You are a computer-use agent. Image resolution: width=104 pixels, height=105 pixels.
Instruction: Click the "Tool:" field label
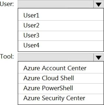[7, 56]
